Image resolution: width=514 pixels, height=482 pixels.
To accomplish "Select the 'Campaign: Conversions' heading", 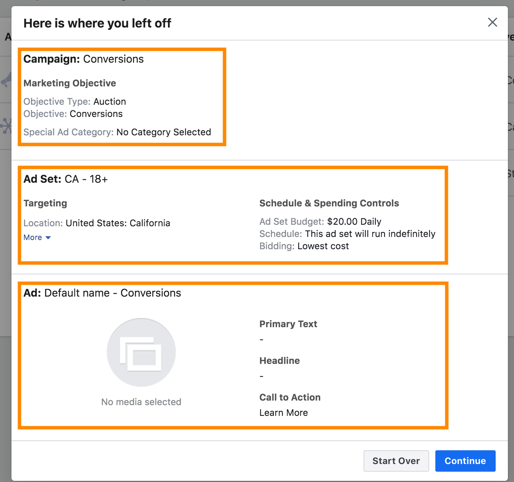I will (x=84, y=59).
